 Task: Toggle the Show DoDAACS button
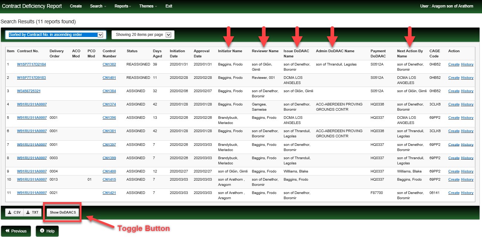pos(63,212)
